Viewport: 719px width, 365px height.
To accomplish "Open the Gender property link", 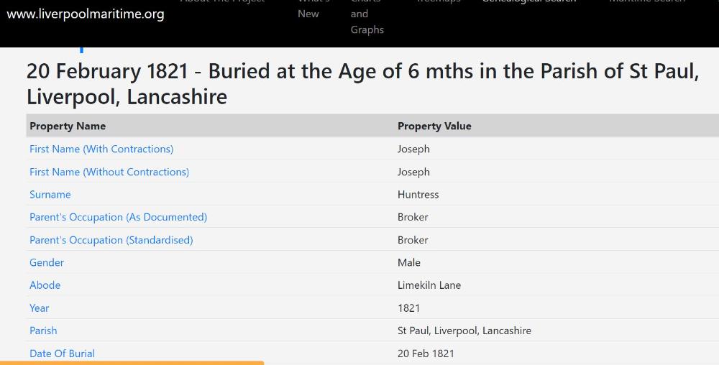I will point(47,262).
